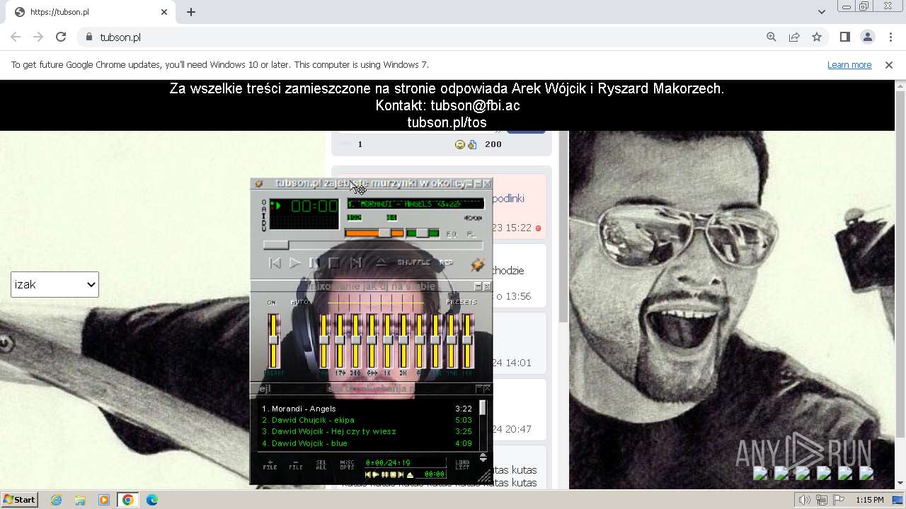Skip to next track in Winamp

356,263
